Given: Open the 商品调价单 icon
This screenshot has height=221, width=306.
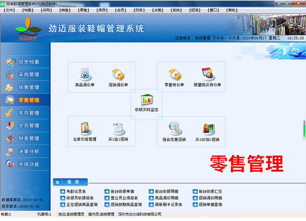Looking at the screenshot, I should 85,74.
